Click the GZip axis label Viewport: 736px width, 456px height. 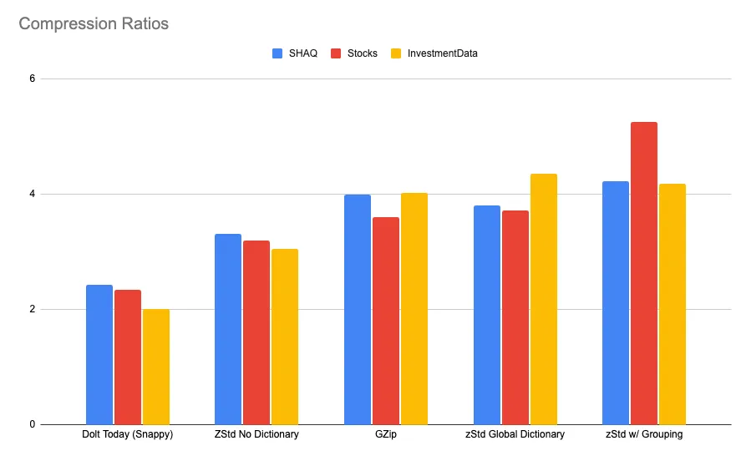point(386,435)
